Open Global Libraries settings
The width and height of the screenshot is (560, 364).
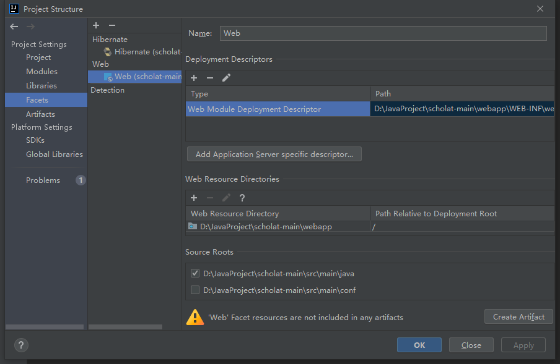pos(55,154)
